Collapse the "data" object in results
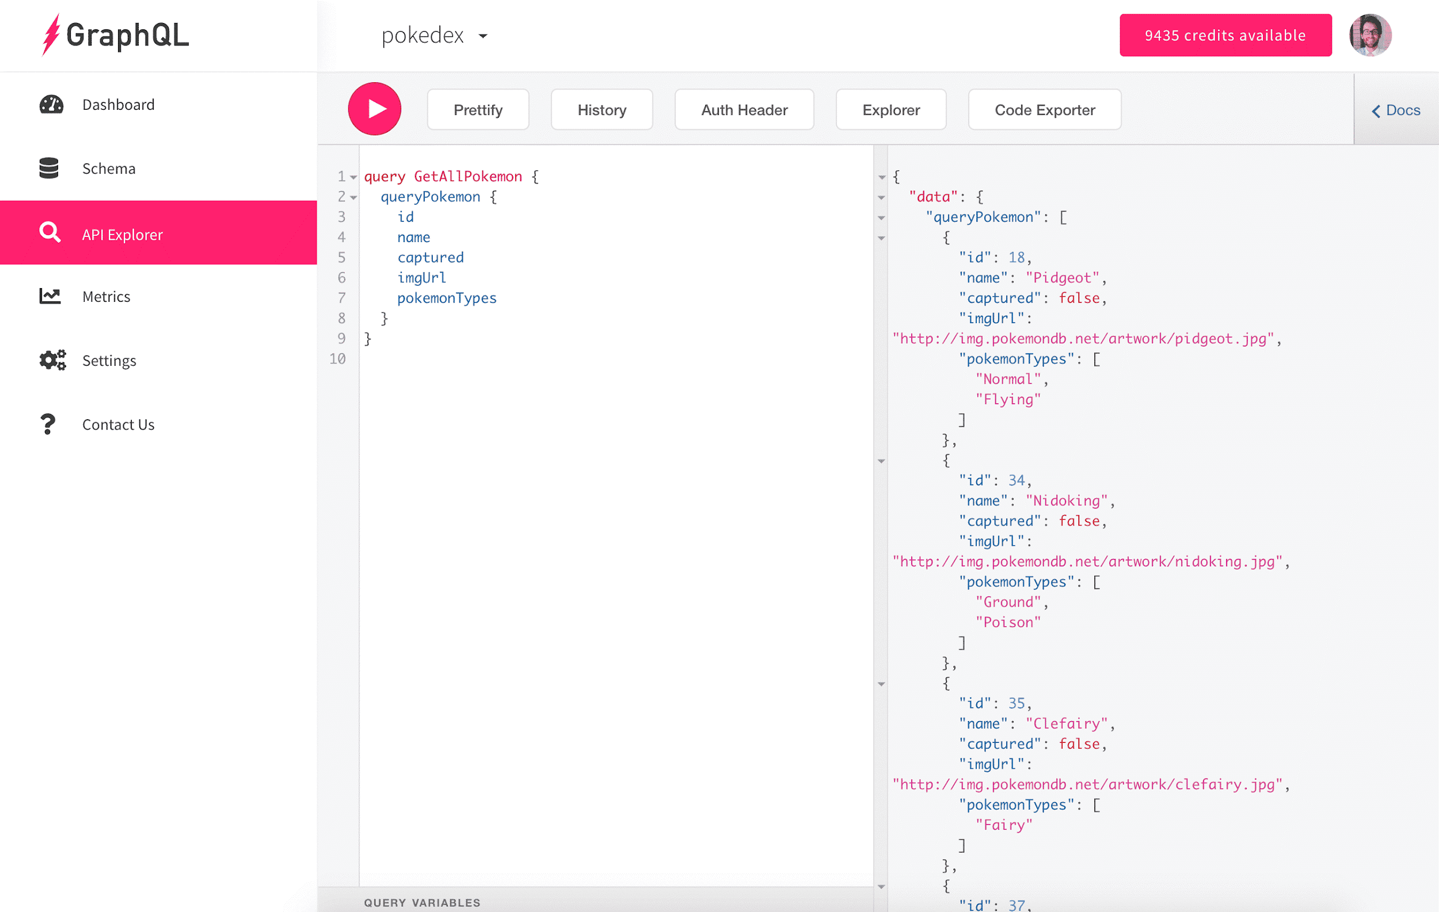The image size is (1439, 912). click(881, 198)
